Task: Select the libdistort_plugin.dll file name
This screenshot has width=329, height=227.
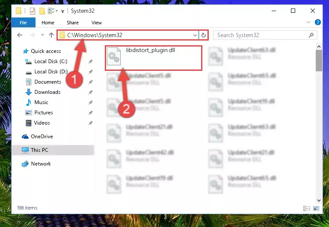Action: click(151, 50)
